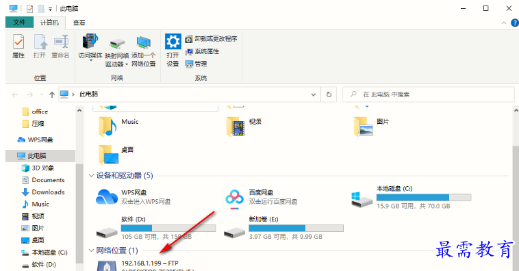
Task: Open the Quick Access Toolbar customize dropdown
Action: [x=50, y=9]
